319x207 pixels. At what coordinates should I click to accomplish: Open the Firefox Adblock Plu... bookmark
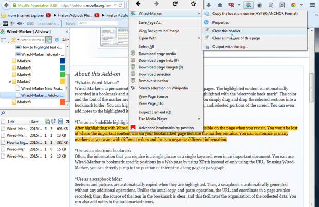(73, 15)
